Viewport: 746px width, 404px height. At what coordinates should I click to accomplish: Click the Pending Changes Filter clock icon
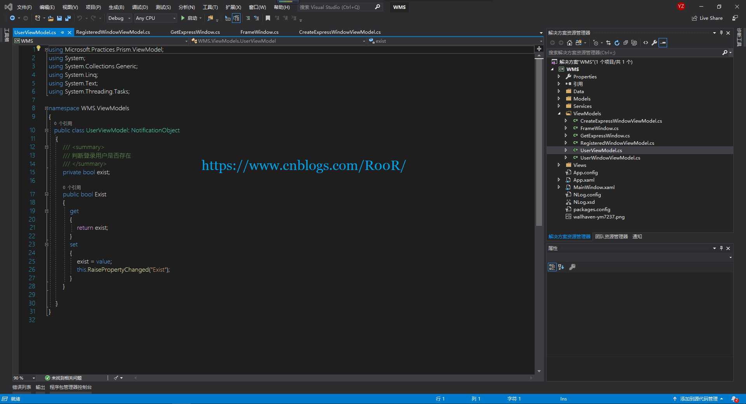(596, 43)
